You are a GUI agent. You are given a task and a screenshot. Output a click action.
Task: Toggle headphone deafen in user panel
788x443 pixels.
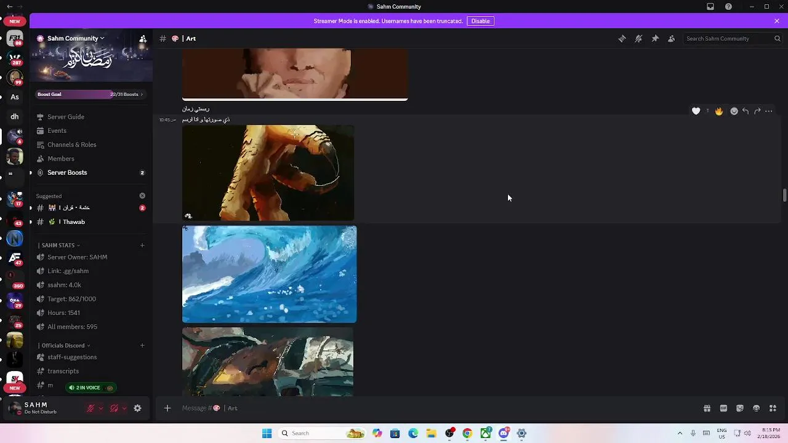pyautogui.click(x=114, y=408)
